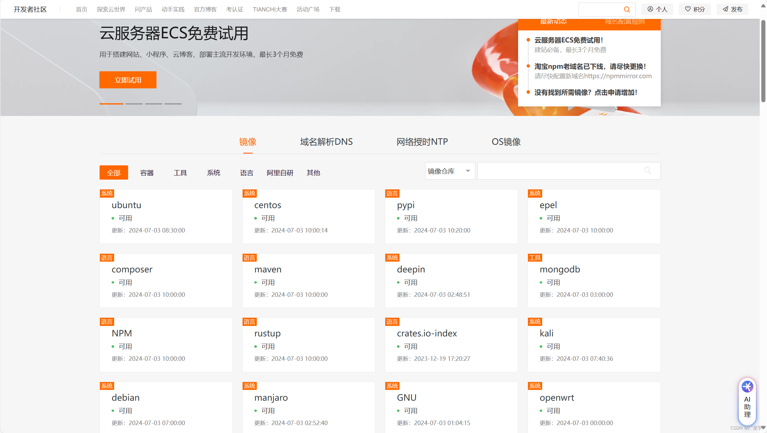Open 问产品 menu item

click(x=143, y=10)
